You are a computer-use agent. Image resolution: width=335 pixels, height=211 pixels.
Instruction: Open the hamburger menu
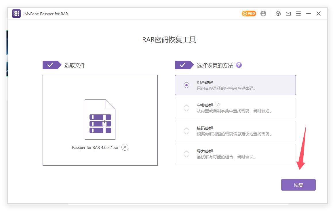click(298, 14)
